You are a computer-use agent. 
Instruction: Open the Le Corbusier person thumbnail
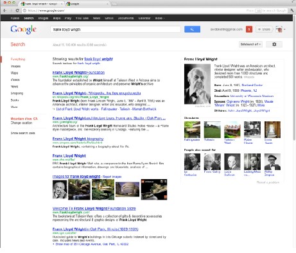point(192,162)
